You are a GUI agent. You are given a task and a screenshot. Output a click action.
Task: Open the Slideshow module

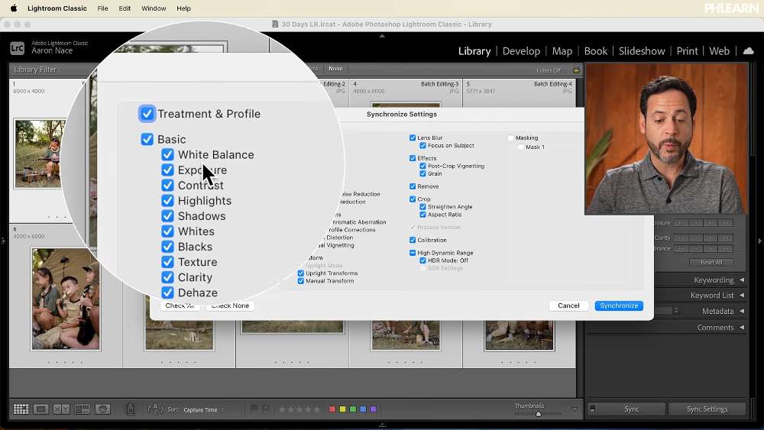pyautogui.click(x=642, y=51)
